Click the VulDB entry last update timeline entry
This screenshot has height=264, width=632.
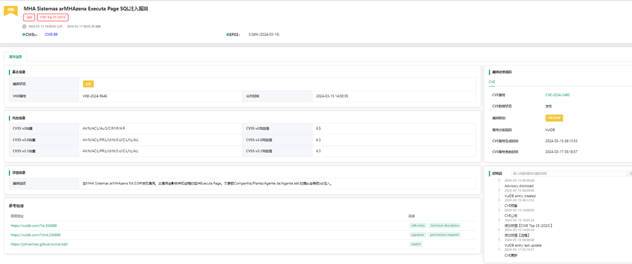[x=523, y=245]
